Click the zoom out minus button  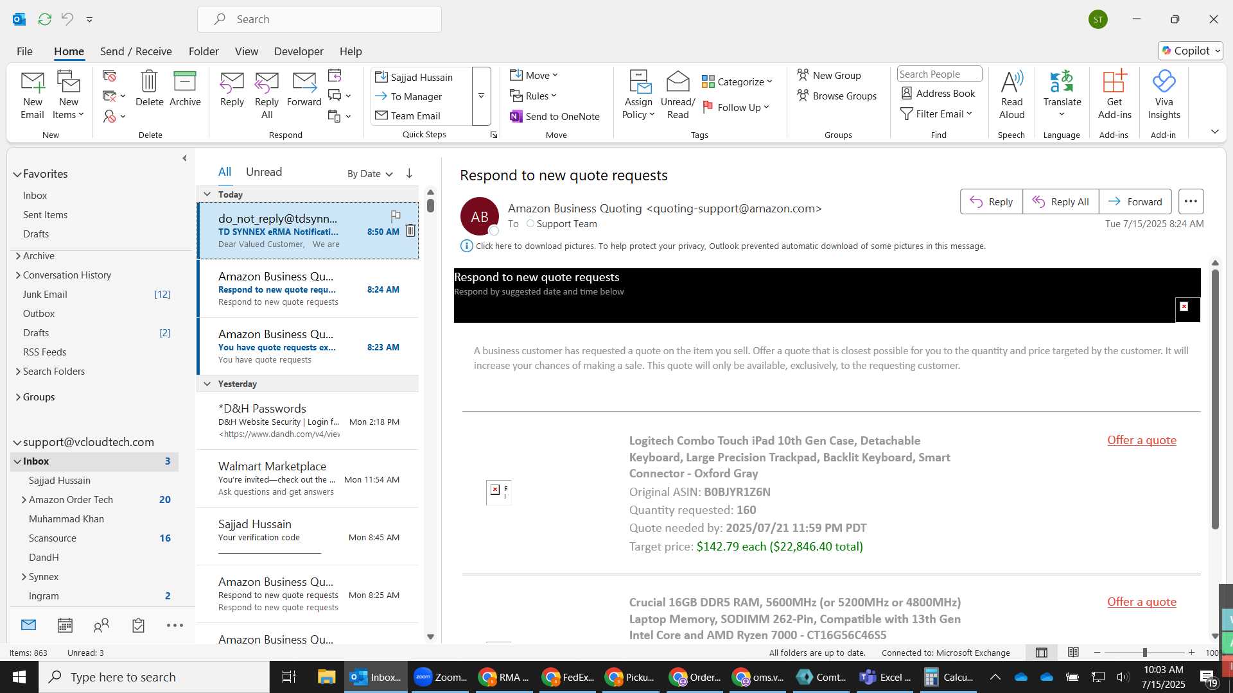click(x=1097, y=653)
